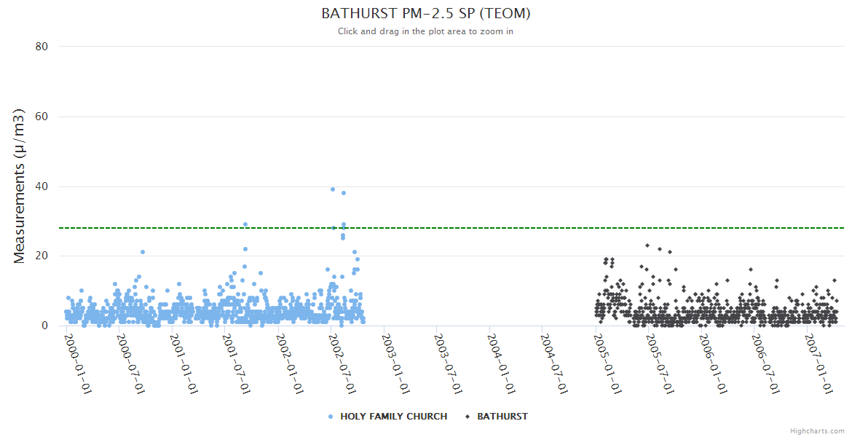852x437 pixels.
Task: Click the green dashed threshold line
Action: tap(451, 228)
